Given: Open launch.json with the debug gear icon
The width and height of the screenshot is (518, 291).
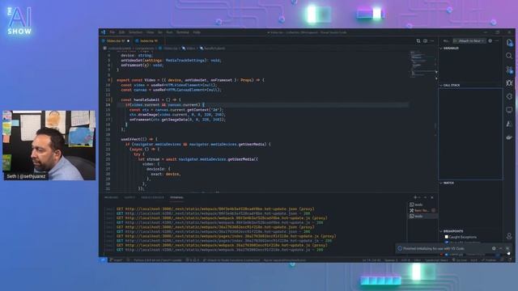Looking at the screenshot, I should pyautogui.click(x=490, y=41).
